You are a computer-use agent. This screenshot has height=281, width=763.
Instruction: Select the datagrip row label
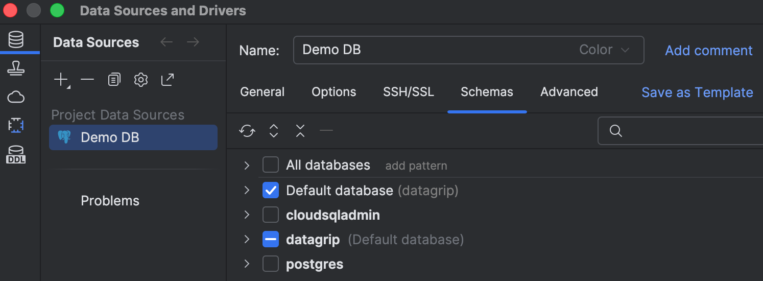pos(313,240)
